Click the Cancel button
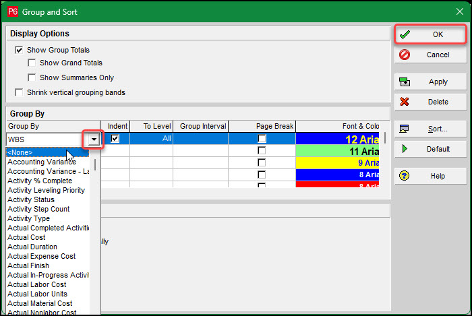472x316 pixels. pyautogui.click(x=430, y=55)
